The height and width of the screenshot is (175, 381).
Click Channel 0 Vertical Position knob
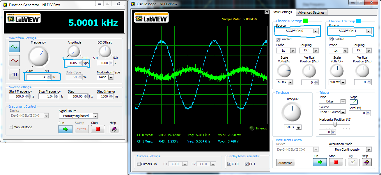click(x=309, y=71)
